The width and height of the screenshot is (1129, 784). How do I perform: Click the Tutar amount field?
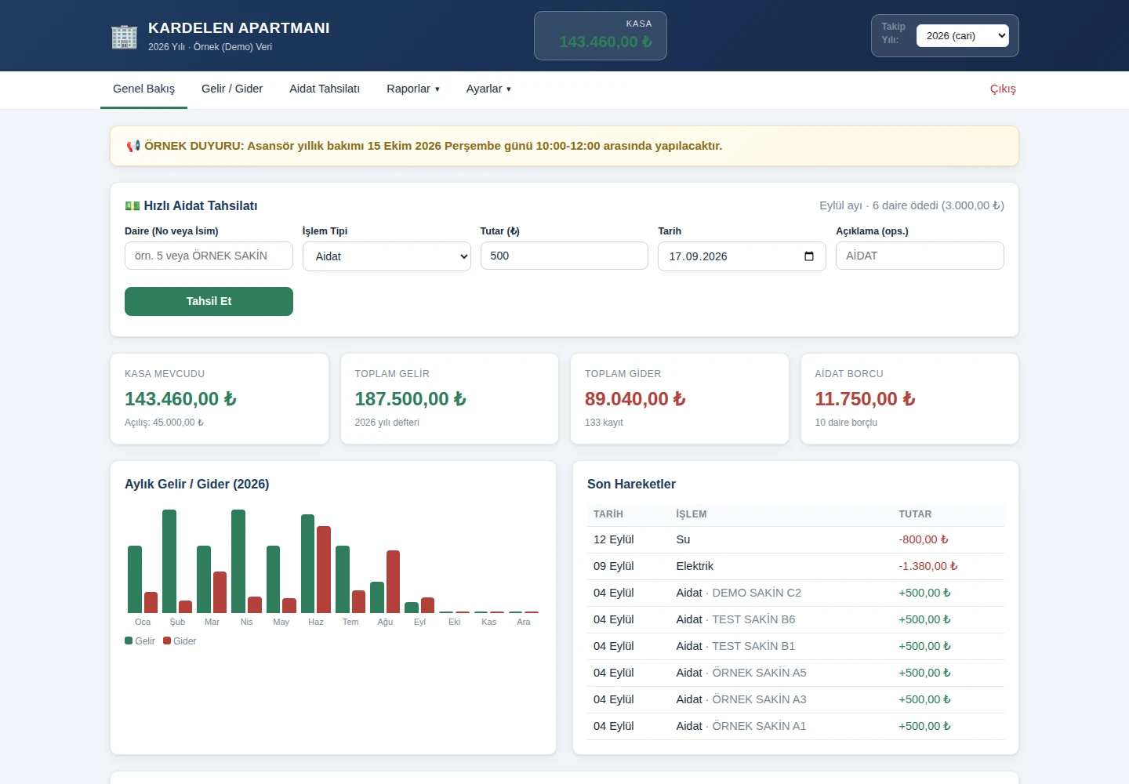564,256
